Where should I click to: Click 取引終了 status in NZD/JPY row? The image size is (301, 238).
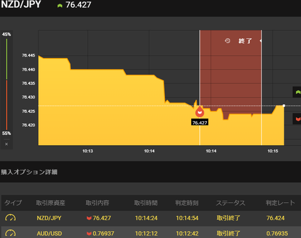click(x=228, y=218)
